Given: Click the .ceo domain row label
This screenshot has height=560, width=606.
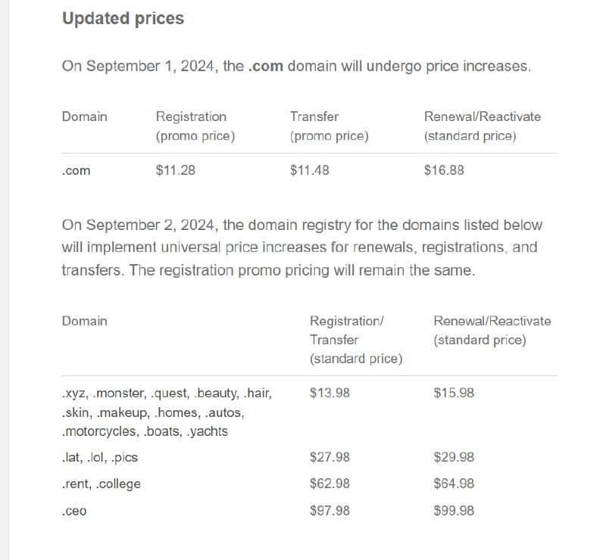Looking at the screenshot, I should pyautogui.click(x=74, y=511).
